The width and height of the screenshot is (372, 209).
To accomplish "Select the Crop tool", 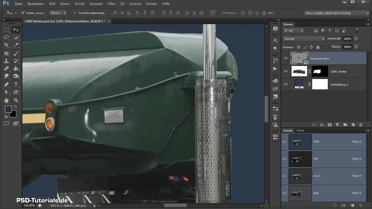I will [x=6, y=45].
